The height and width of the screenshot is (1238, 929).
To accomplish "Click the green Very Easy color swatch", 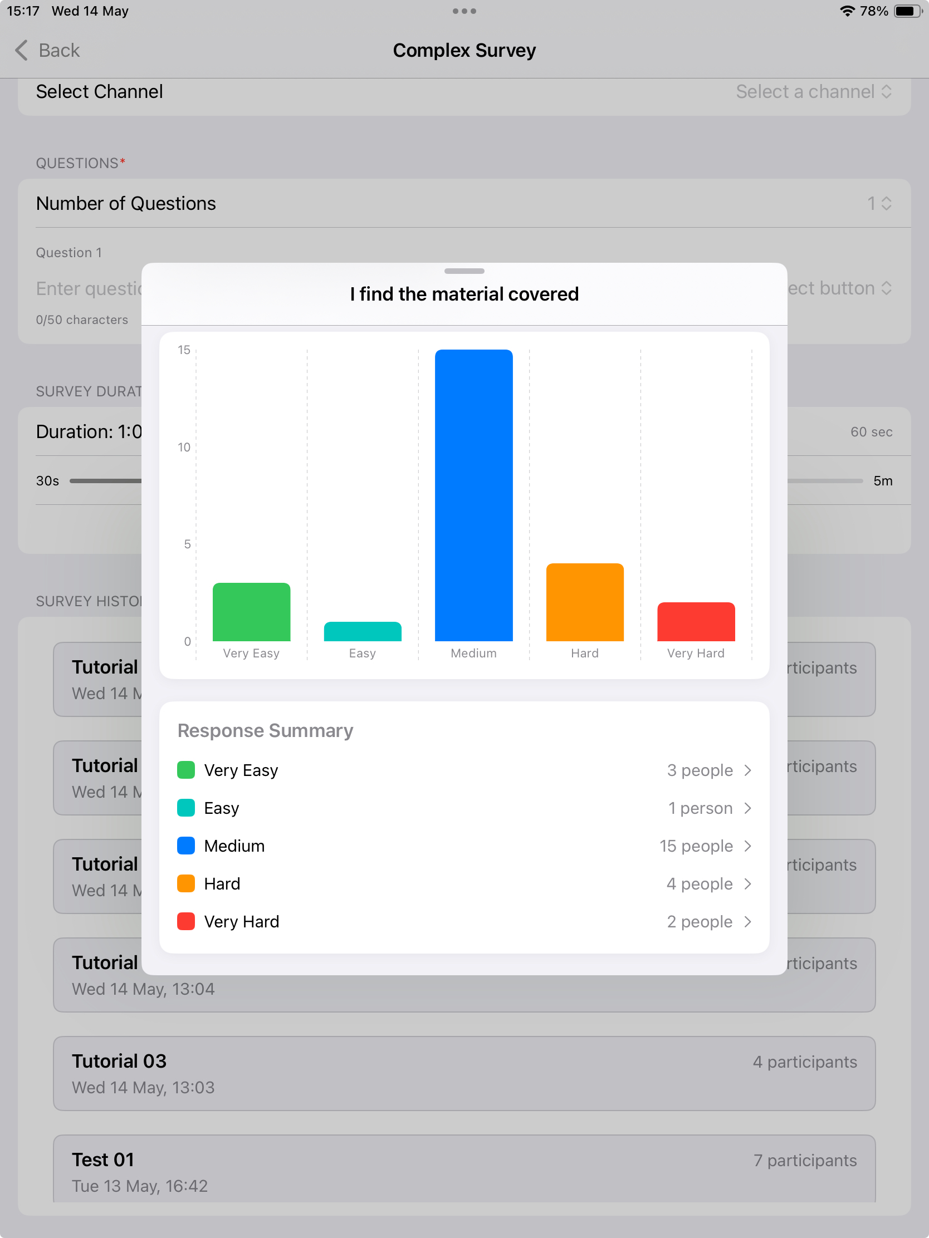I will click(186, 770).
